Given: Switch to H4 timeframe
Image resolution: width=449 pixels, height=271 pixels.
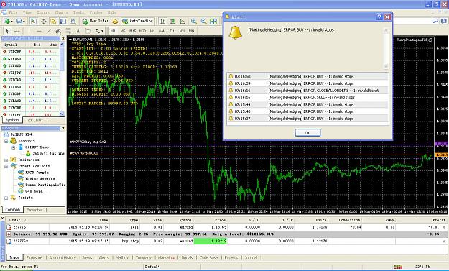Looking at the screenshot, I should (162, 31).
